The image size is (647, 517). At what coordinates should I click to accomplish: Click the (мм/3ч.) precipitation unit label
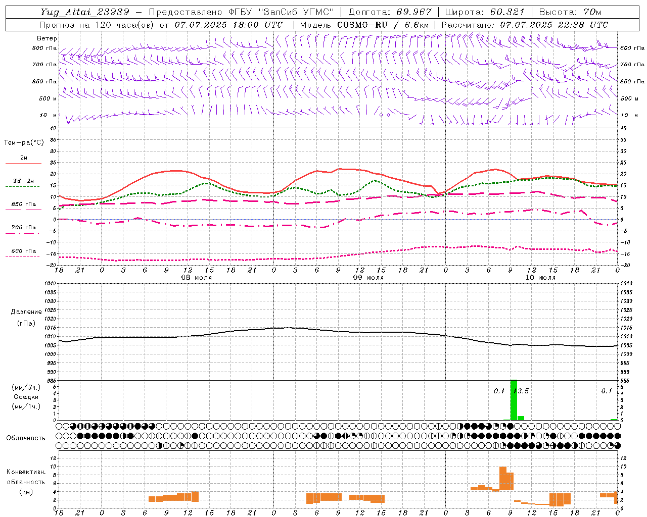[x=26, y=387]
